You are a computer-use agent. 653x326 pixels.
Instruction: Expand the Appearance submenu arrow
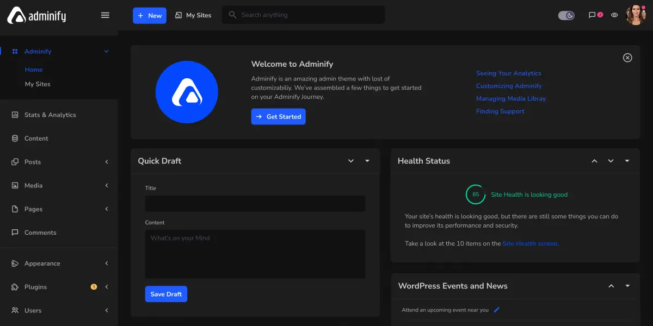click(x=107, y=264)
